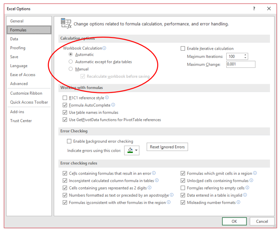Click the Reset Ignored Errors button
Screen dimensions: 279x237
pyautogui.click(x=167, y=147)
